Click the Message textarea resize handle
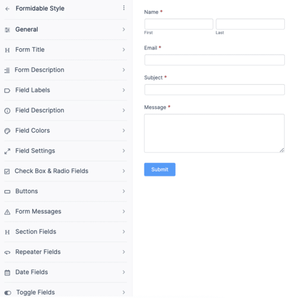The width and height of the screenshot is (295, 298). pos(282,150)
